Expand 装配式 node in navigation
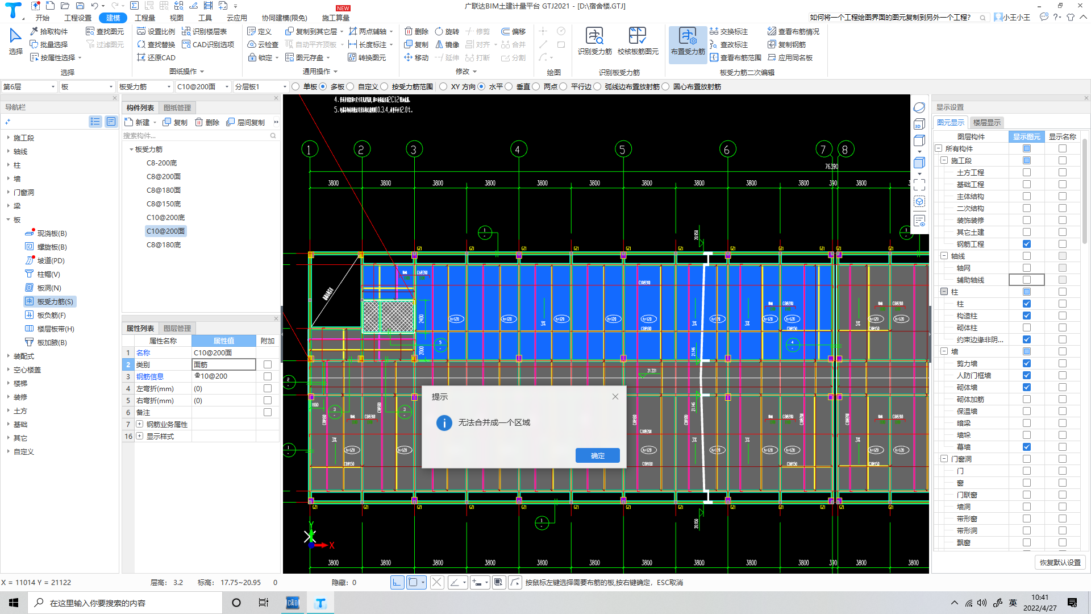Image resolution: width=1091 pixels, height=614 pixels. (8, 356)
